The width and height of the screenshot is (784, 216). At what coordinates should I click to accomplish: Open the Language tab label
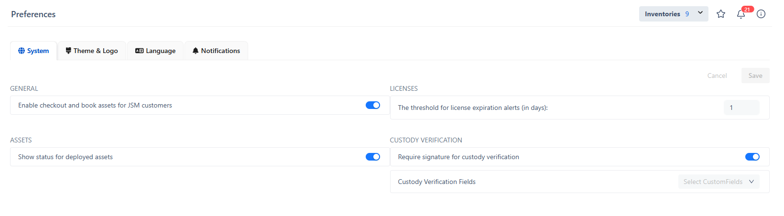coord(161,51)
